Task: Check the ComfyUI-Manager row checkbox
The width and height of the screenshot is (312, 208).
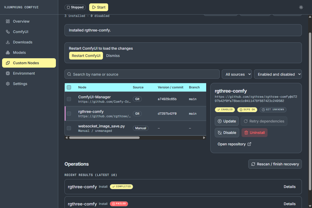Action: (69, 99)
